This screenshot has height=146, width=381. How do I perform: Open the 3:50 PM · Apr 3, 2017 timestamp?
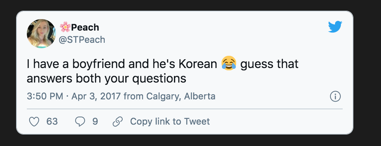click(x=74, y=96)
